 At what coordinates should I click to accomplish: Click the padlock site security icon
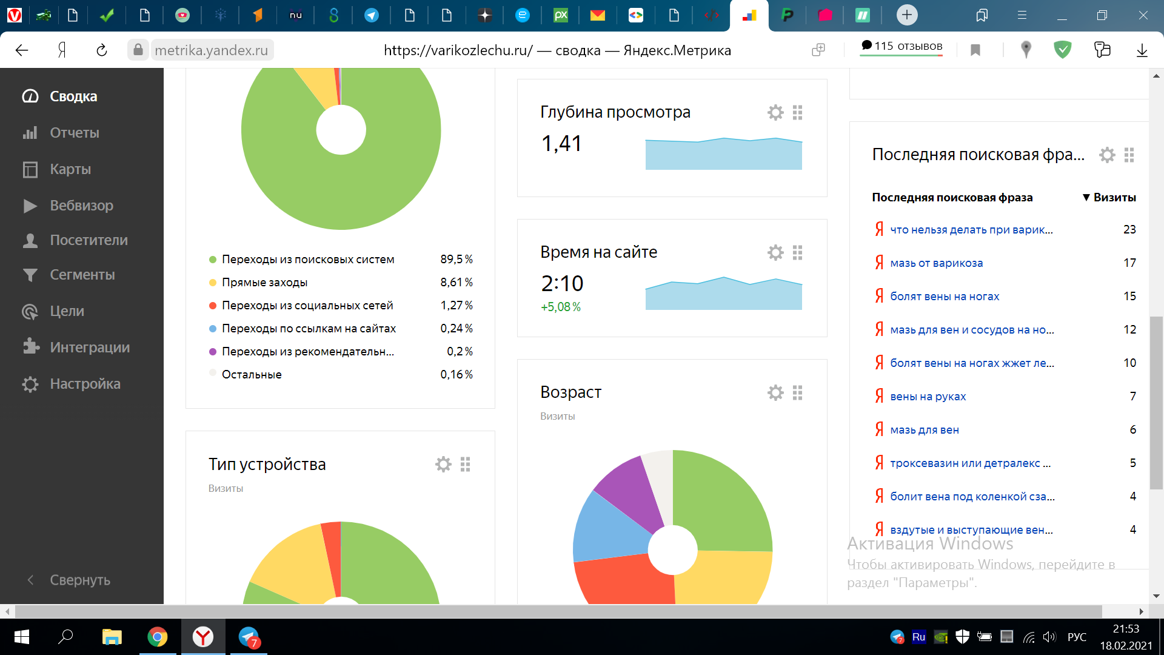138,50
